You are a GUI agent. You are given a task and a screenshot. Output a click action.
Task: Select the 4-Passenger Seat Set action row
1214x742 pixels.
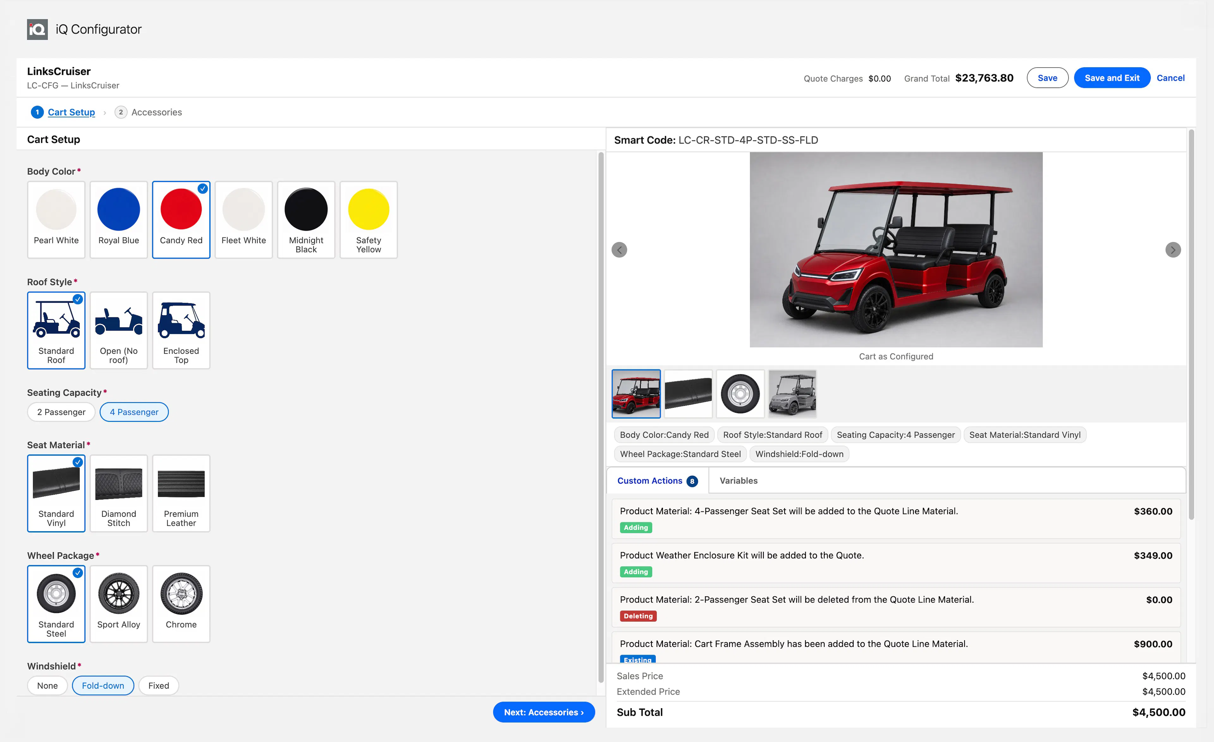tap(896, 519)
